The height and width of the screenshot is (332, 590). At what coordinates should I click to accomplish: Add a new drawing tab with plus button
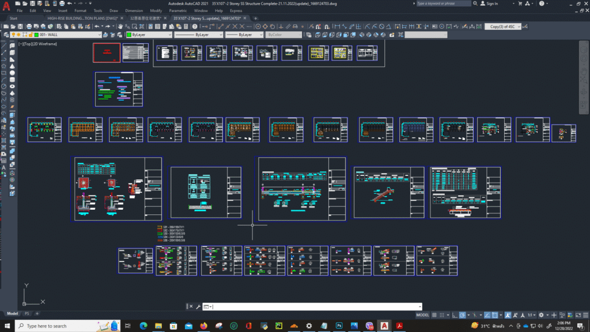(255, 18)
